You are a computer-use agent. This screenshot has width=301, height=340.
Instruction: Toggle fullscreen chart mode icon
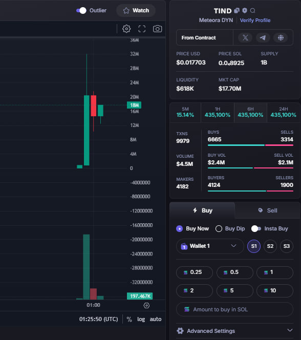[x=142, y=29]
